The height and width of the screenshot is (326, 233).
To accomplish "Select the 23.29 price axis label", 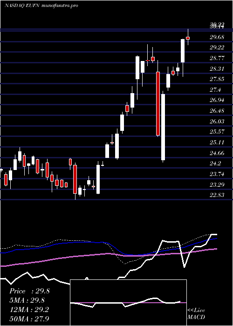I will [217, 184].
